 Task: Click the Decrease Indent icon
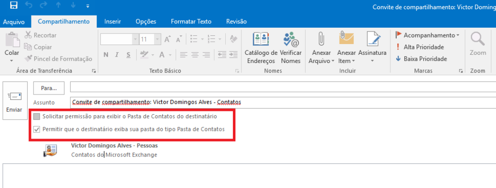(x=222, y=54)
